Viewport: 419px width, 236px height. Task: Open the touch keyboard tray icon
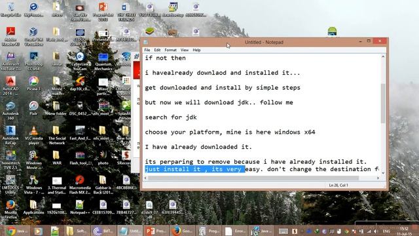tap(283, 231)
